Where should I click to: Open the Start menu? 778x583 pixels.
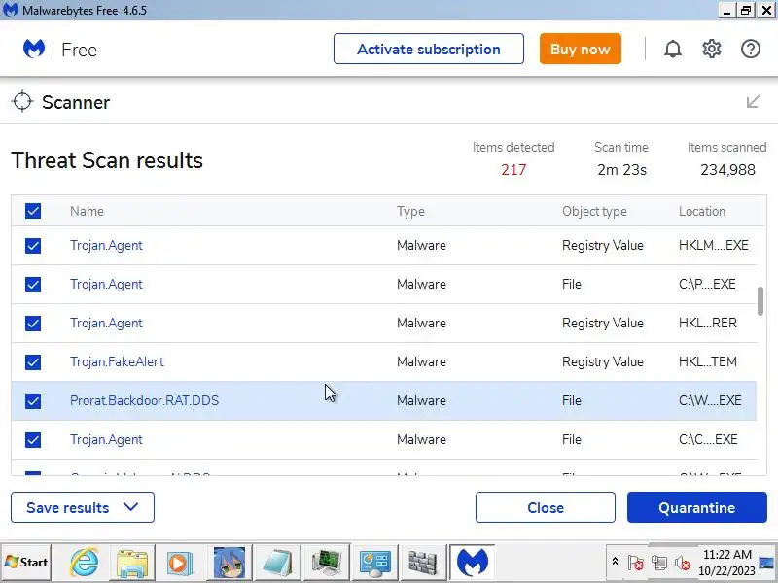(26, 563)
